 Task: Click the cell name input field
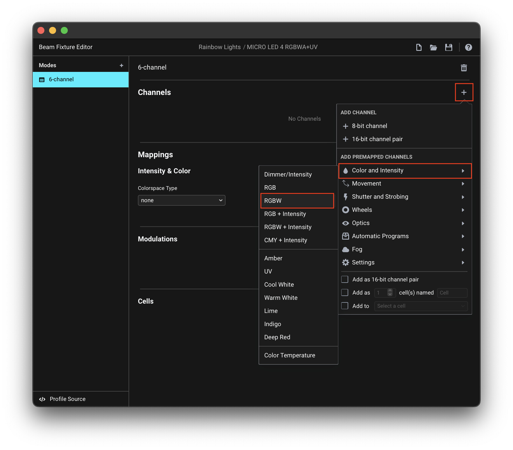click(452, 293)
